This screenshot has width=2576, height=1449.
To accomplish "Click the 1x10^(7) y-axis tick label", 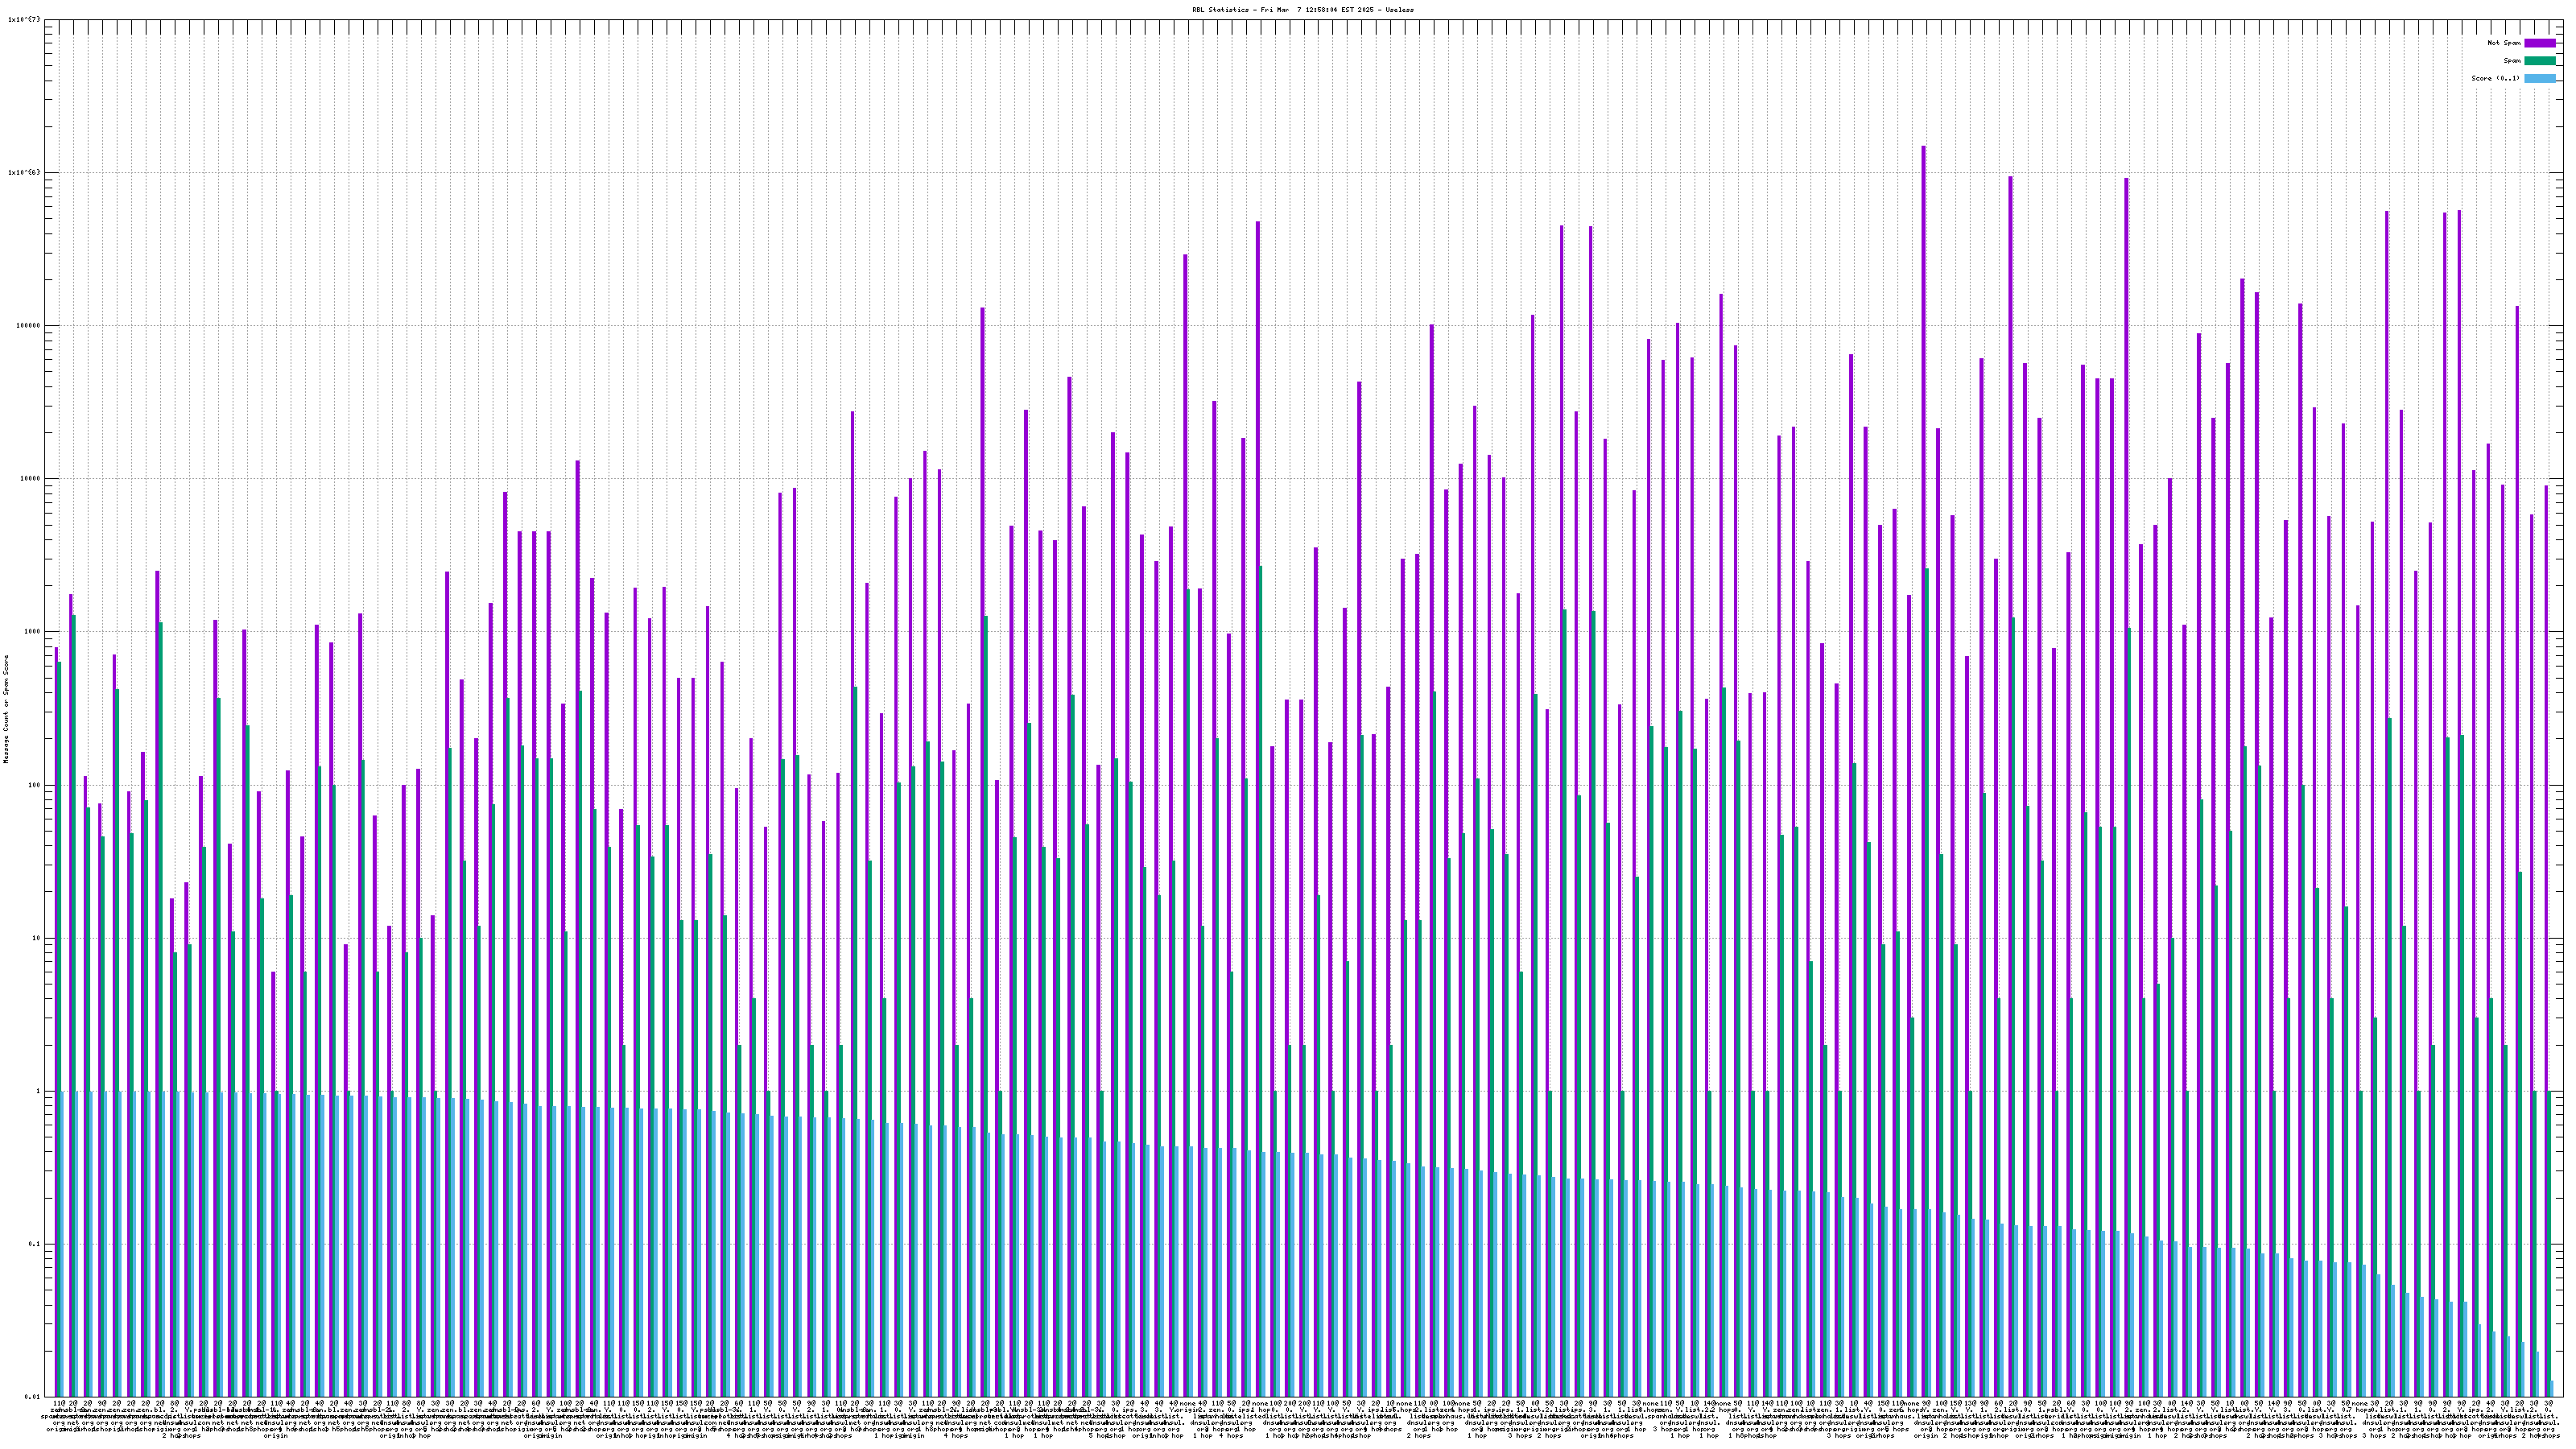I will point(25,19).
